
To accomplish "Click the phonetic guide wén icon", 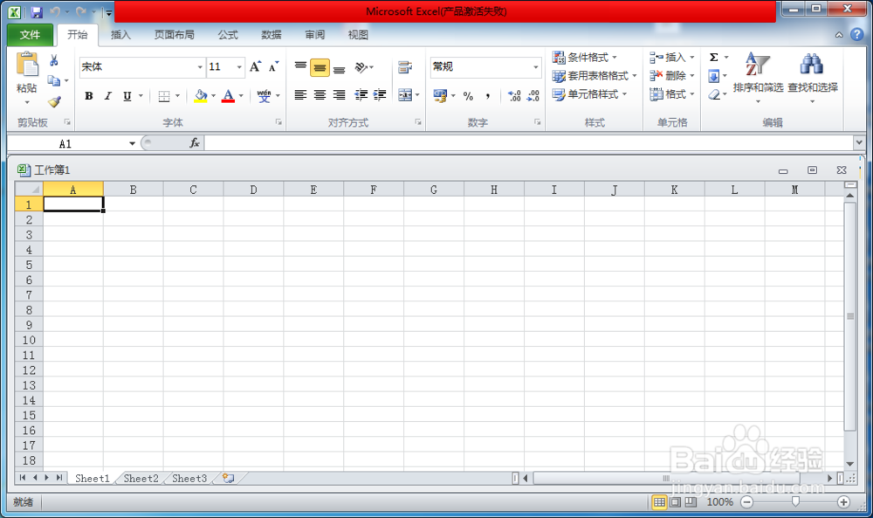I will click(x=264, y=96).
